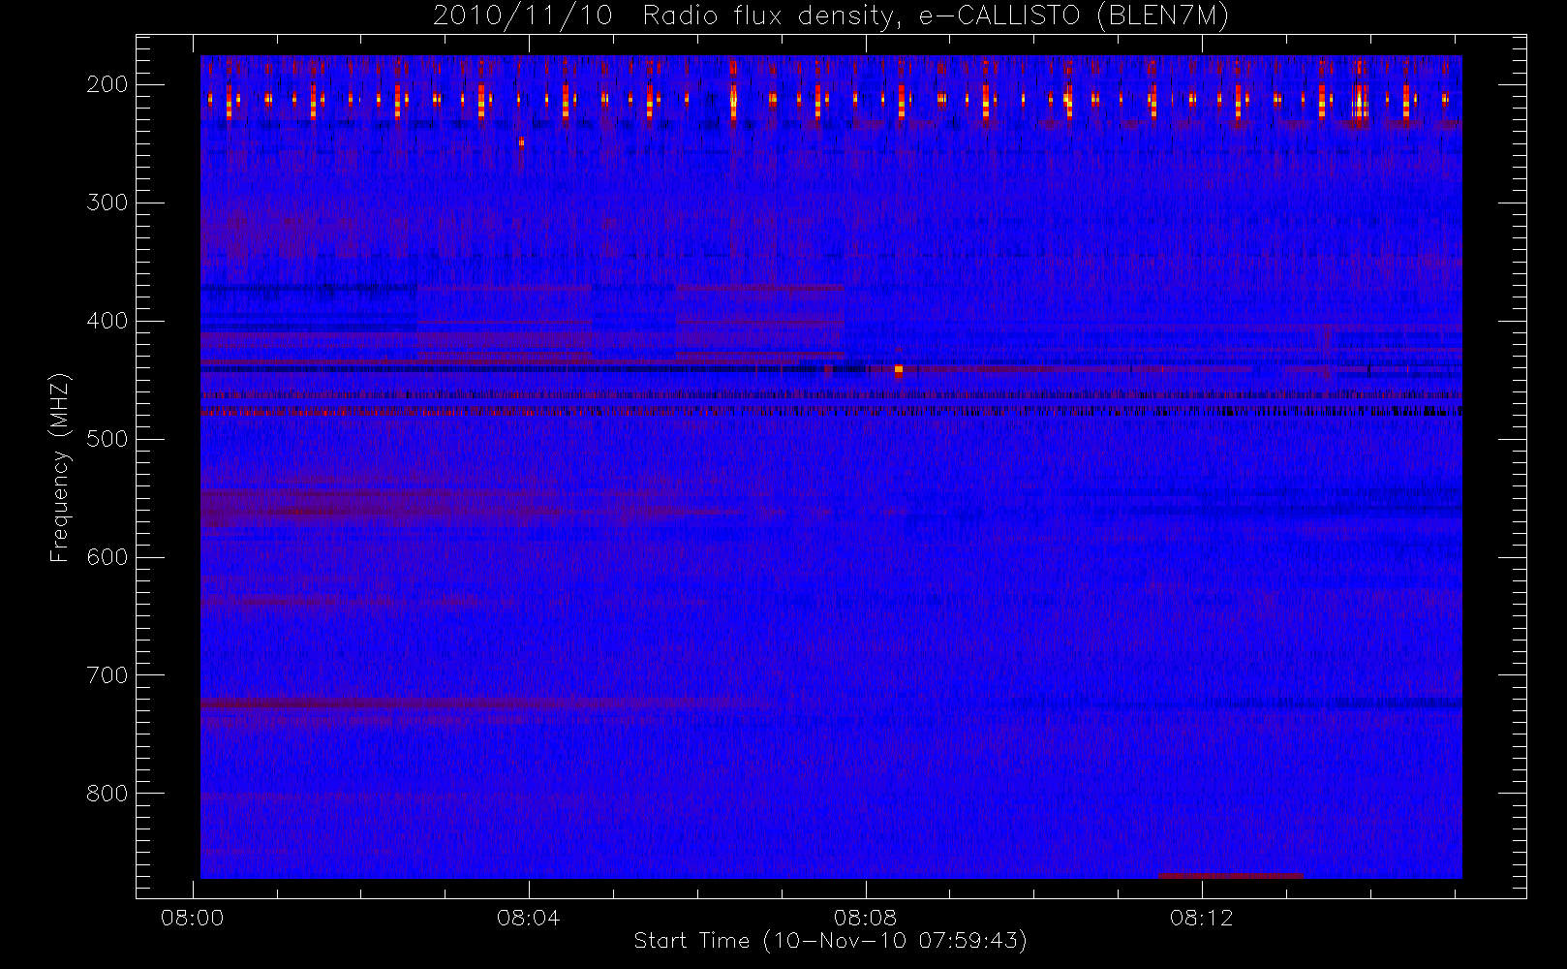This screenshot has width=1567, height=969.
Task: Select the 08:04 time tick label
Action: pos(529,918)
